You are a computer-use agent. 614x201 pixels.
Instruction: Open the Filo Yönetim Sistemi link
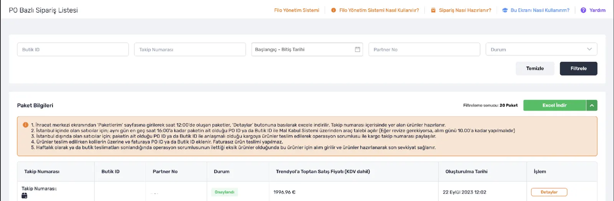pyautogui.click(x=297, y=10)
